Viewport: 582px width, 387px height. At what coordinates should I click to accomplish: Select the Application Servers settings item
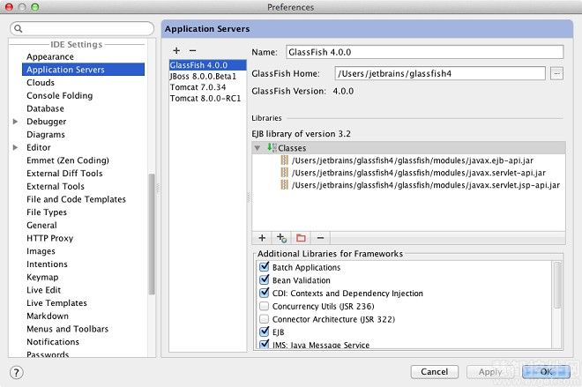[x=83, y=70]
